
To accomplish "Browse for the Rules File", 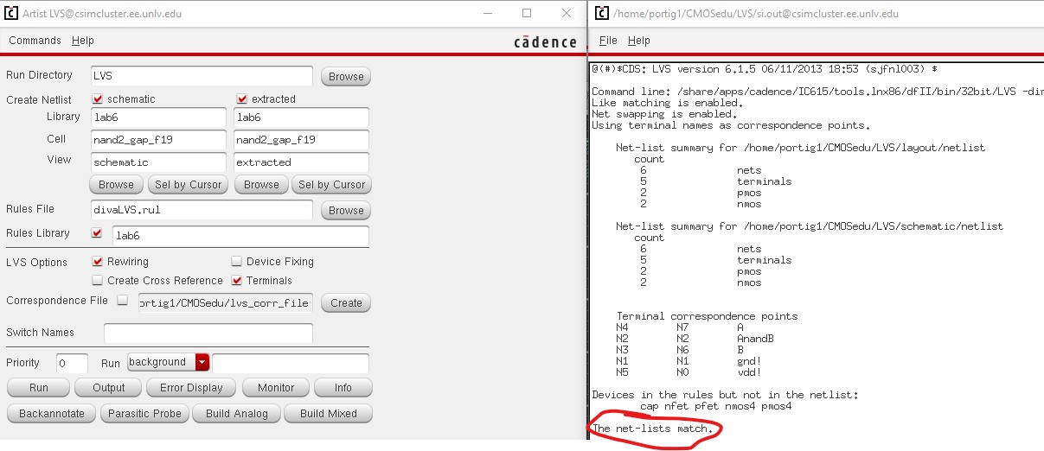I will click(x=346, y=210).
